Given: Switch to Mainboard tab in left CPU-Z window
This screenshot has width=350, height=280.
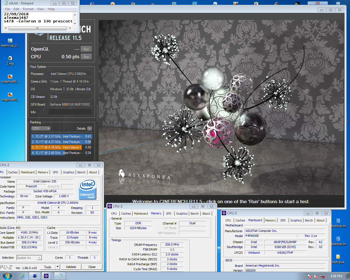Looking at the screenshot, I should pos(28,172).
